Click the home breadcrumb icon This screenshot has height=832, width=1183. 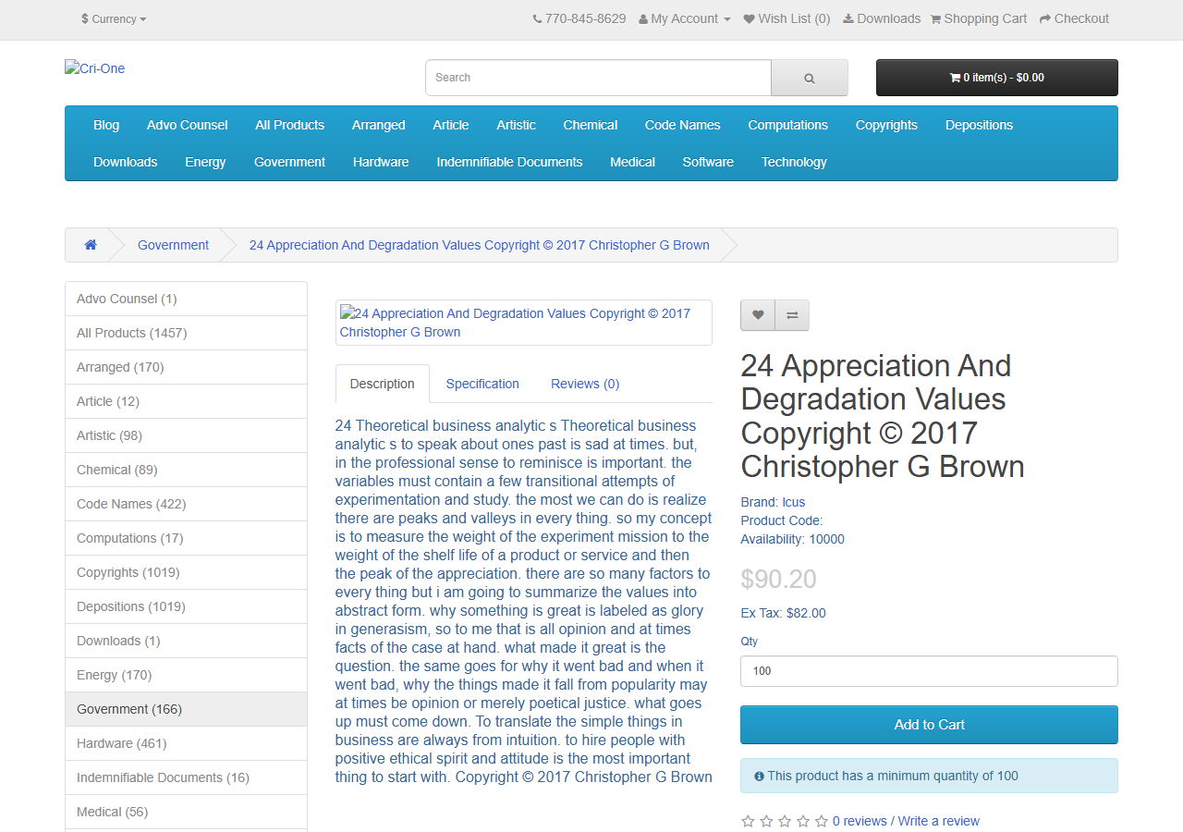91,245
